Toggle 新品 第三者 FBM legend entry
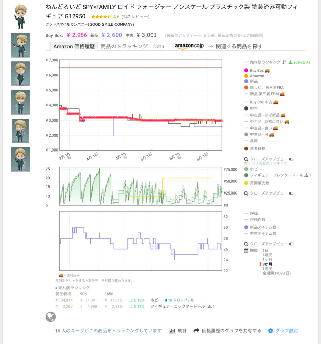The image size is (321, 344). point(265,94)
